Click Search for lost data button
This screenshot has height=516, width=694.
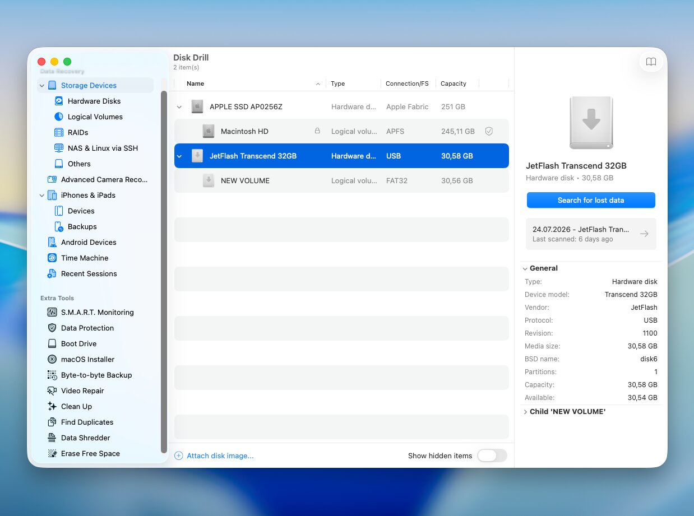coord(591,200)
